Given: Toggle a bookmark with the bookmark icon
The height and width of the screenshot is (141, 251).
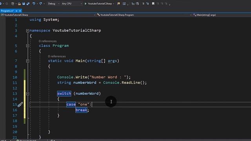Looking at the screenshot, I should 153,4.
